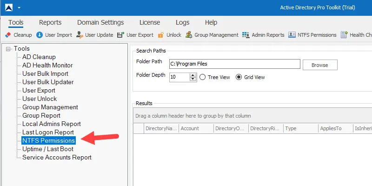Decrease Folder Depth with down arrow
372x186 pixels.
pos(193,80)
